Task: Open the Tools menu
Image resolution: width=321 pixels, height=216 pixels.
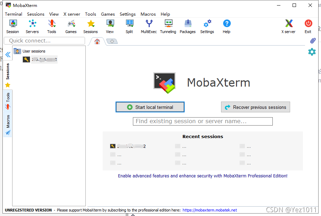Action: (91, 14)
